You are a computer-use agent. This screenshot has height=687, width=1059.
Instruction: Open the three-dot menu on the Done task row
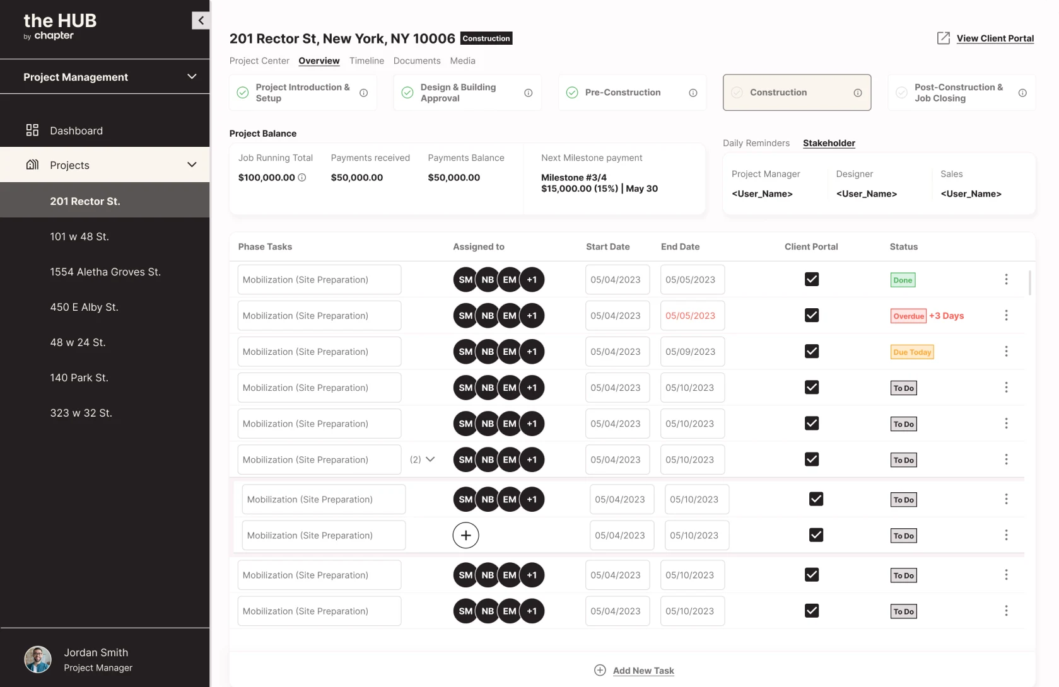[x=1006, y=279]
